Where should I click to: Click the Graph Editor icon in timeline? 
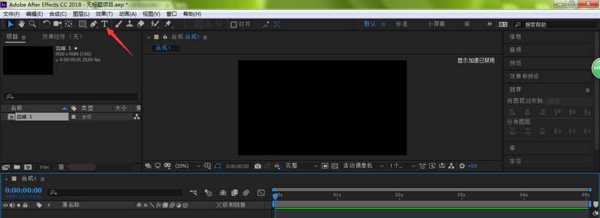[261, 192]
